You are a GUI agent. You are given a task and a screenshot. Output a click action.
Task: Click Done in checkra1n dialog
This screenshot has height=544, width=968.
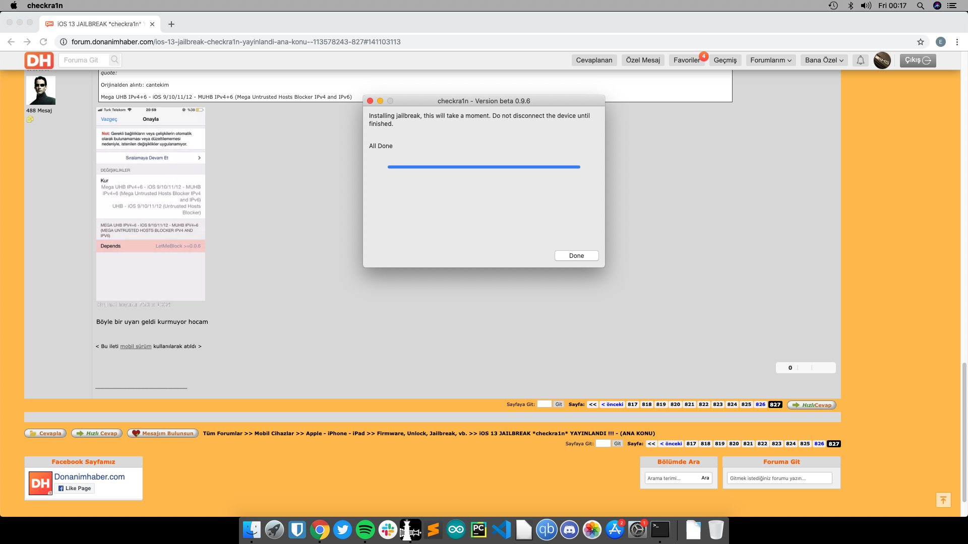tap(576, 256)
